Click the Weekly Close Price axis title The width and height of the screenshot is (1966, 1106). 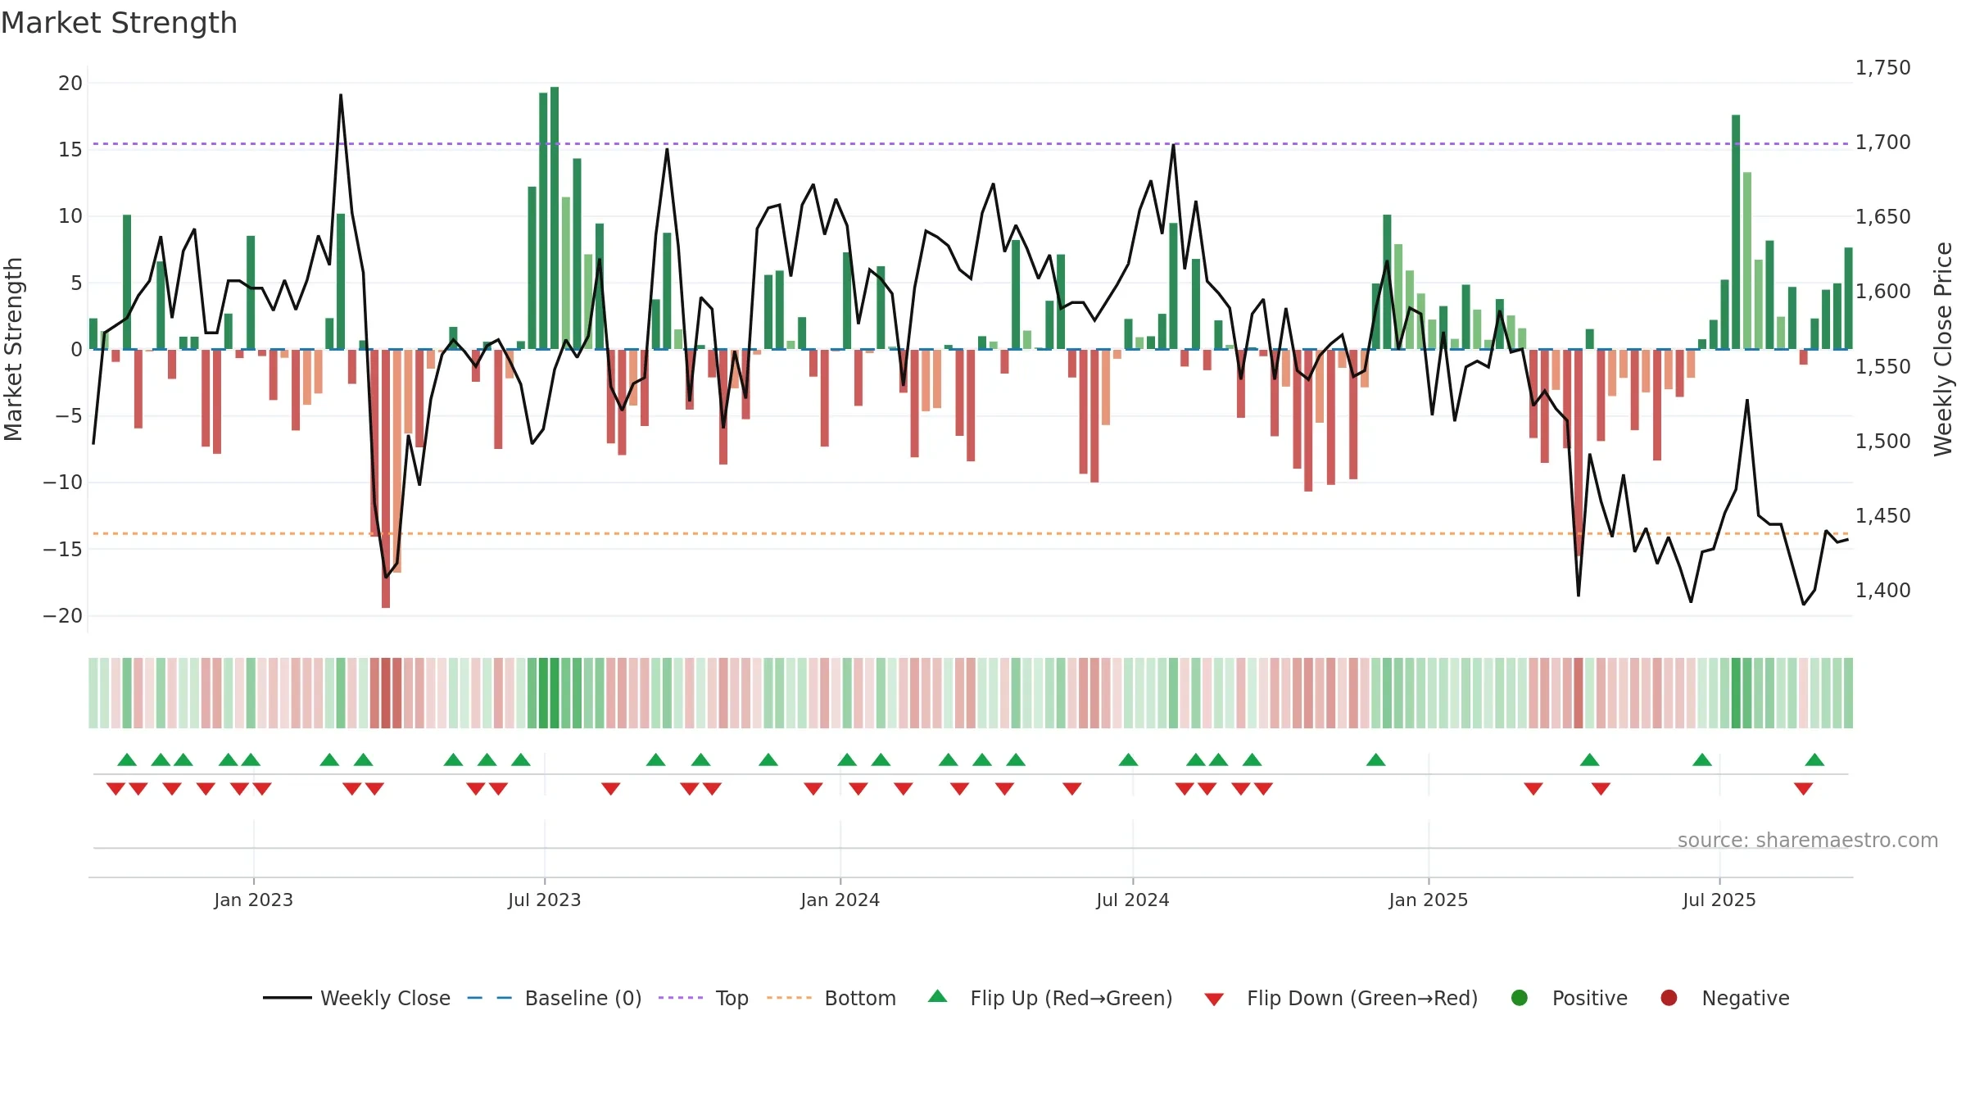(1943, 349)
